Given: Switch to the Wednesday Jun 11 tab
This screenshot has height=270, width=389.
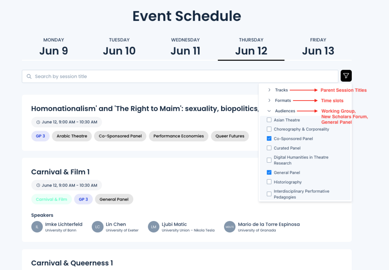Looking at the screenshot, I should 185,47.
